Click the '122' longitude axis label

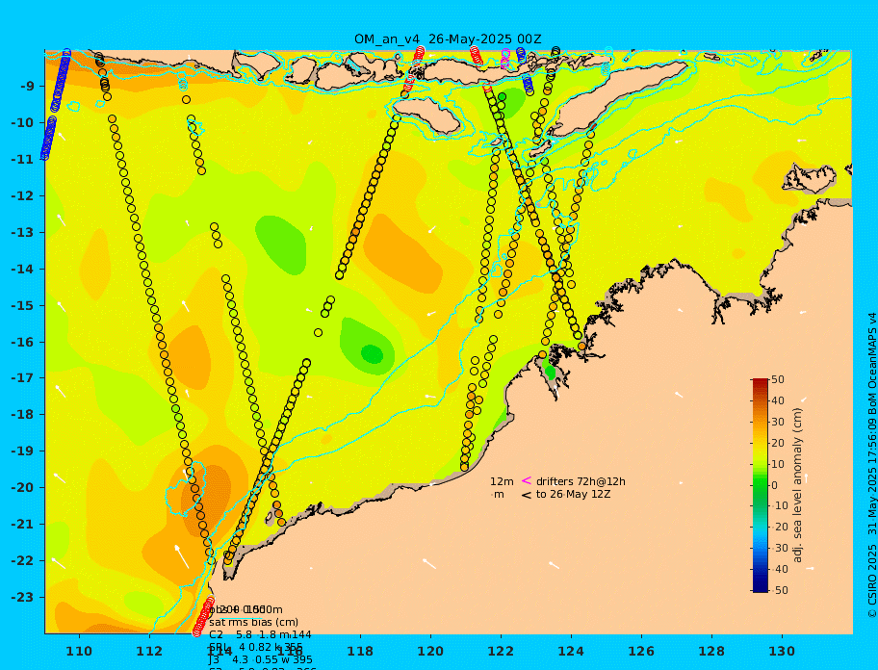[501, 651]
